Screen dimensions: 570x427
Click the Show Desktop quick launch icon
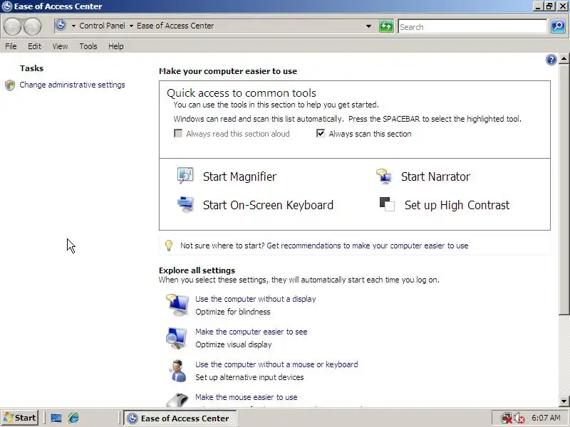56,418
